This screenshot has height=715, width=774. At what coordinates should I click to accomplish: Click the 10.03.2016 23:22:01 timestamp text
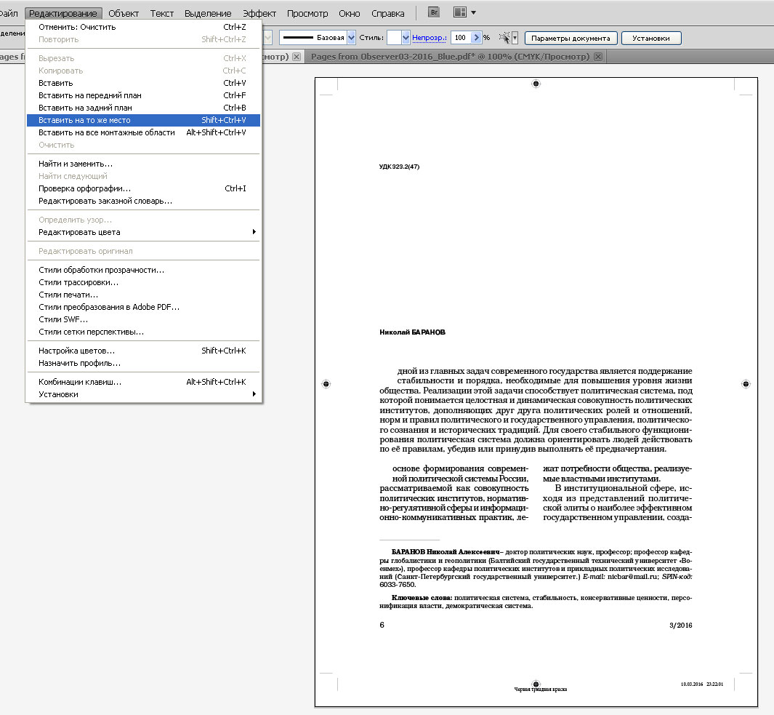[702, 684]
